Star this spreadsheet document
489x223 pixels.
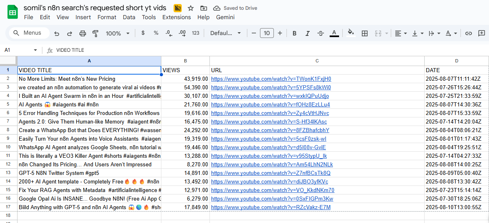(190, 8)
